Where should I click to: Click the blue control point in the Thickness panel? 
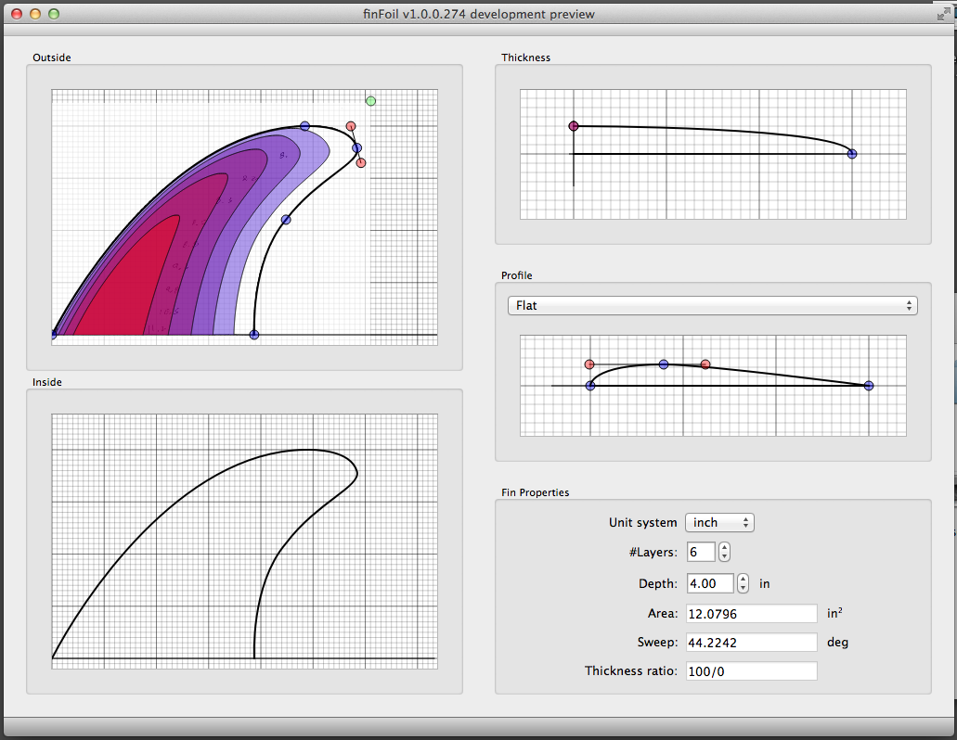click(851, 154)
